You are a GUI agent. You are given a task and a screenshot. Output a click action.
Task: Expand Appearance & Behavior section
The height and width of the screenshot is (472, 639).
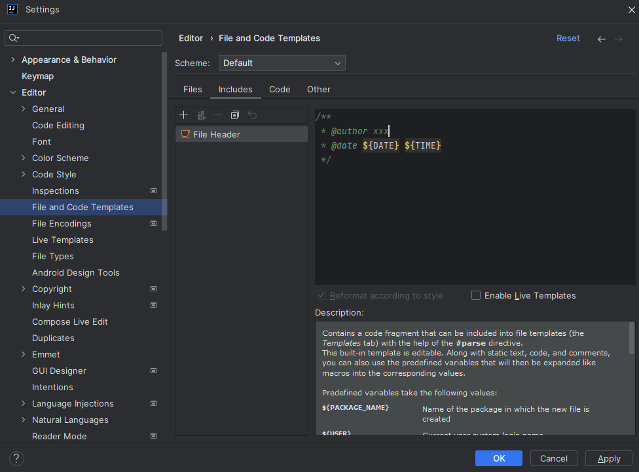13,60
